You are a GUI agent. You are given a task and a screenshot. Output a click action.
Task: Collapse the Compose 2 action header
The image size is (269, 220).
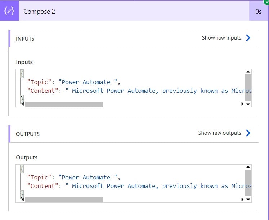click(134, 11)
